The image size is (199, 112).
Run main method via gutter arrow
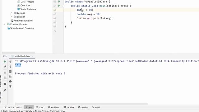coord(59,6)
